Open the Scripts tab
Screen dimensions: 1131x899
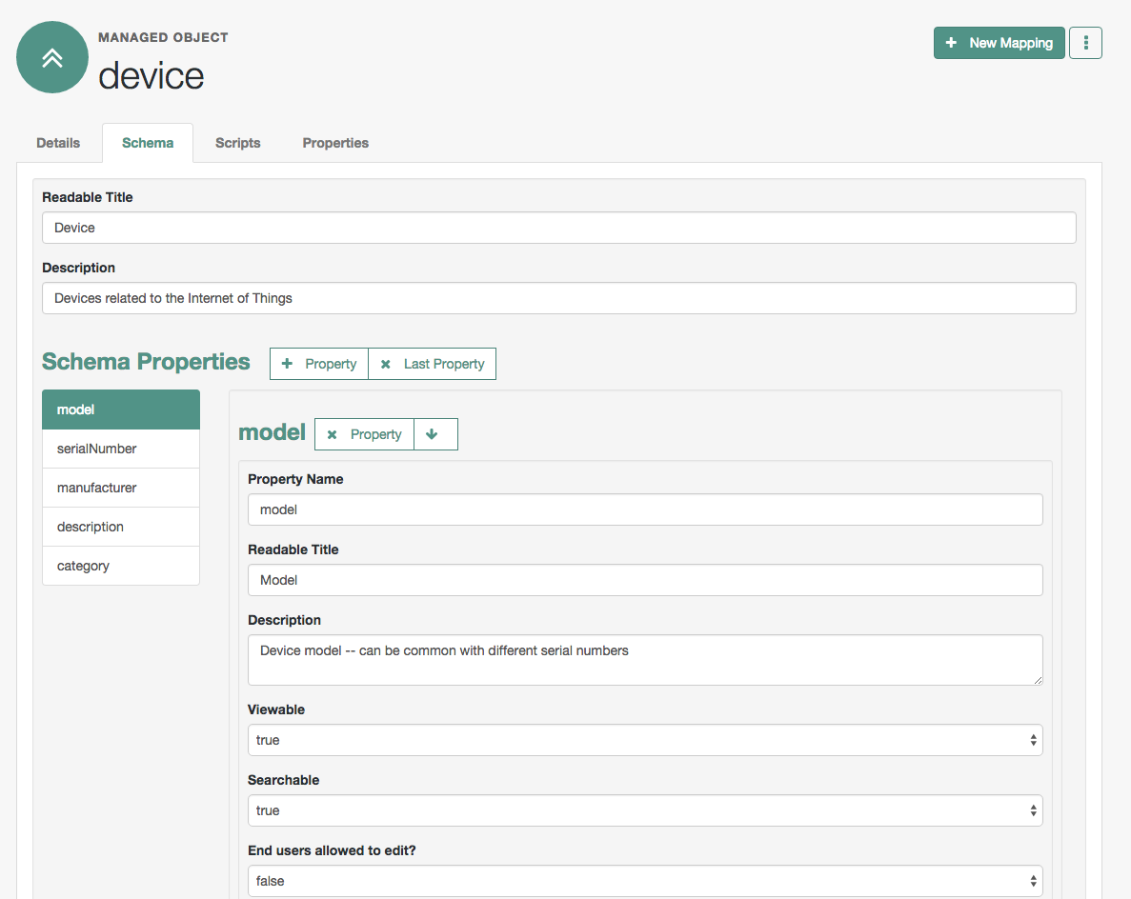point(237,143)
